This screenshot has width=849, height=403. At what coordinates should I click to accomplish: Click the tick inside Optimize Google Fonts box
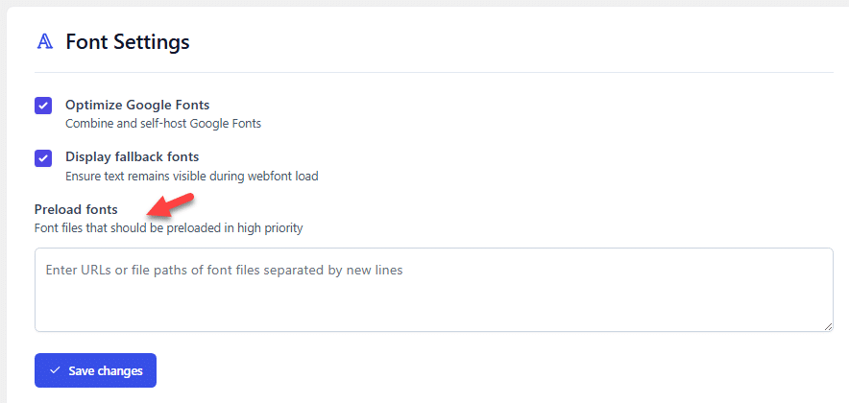point(43,106)
